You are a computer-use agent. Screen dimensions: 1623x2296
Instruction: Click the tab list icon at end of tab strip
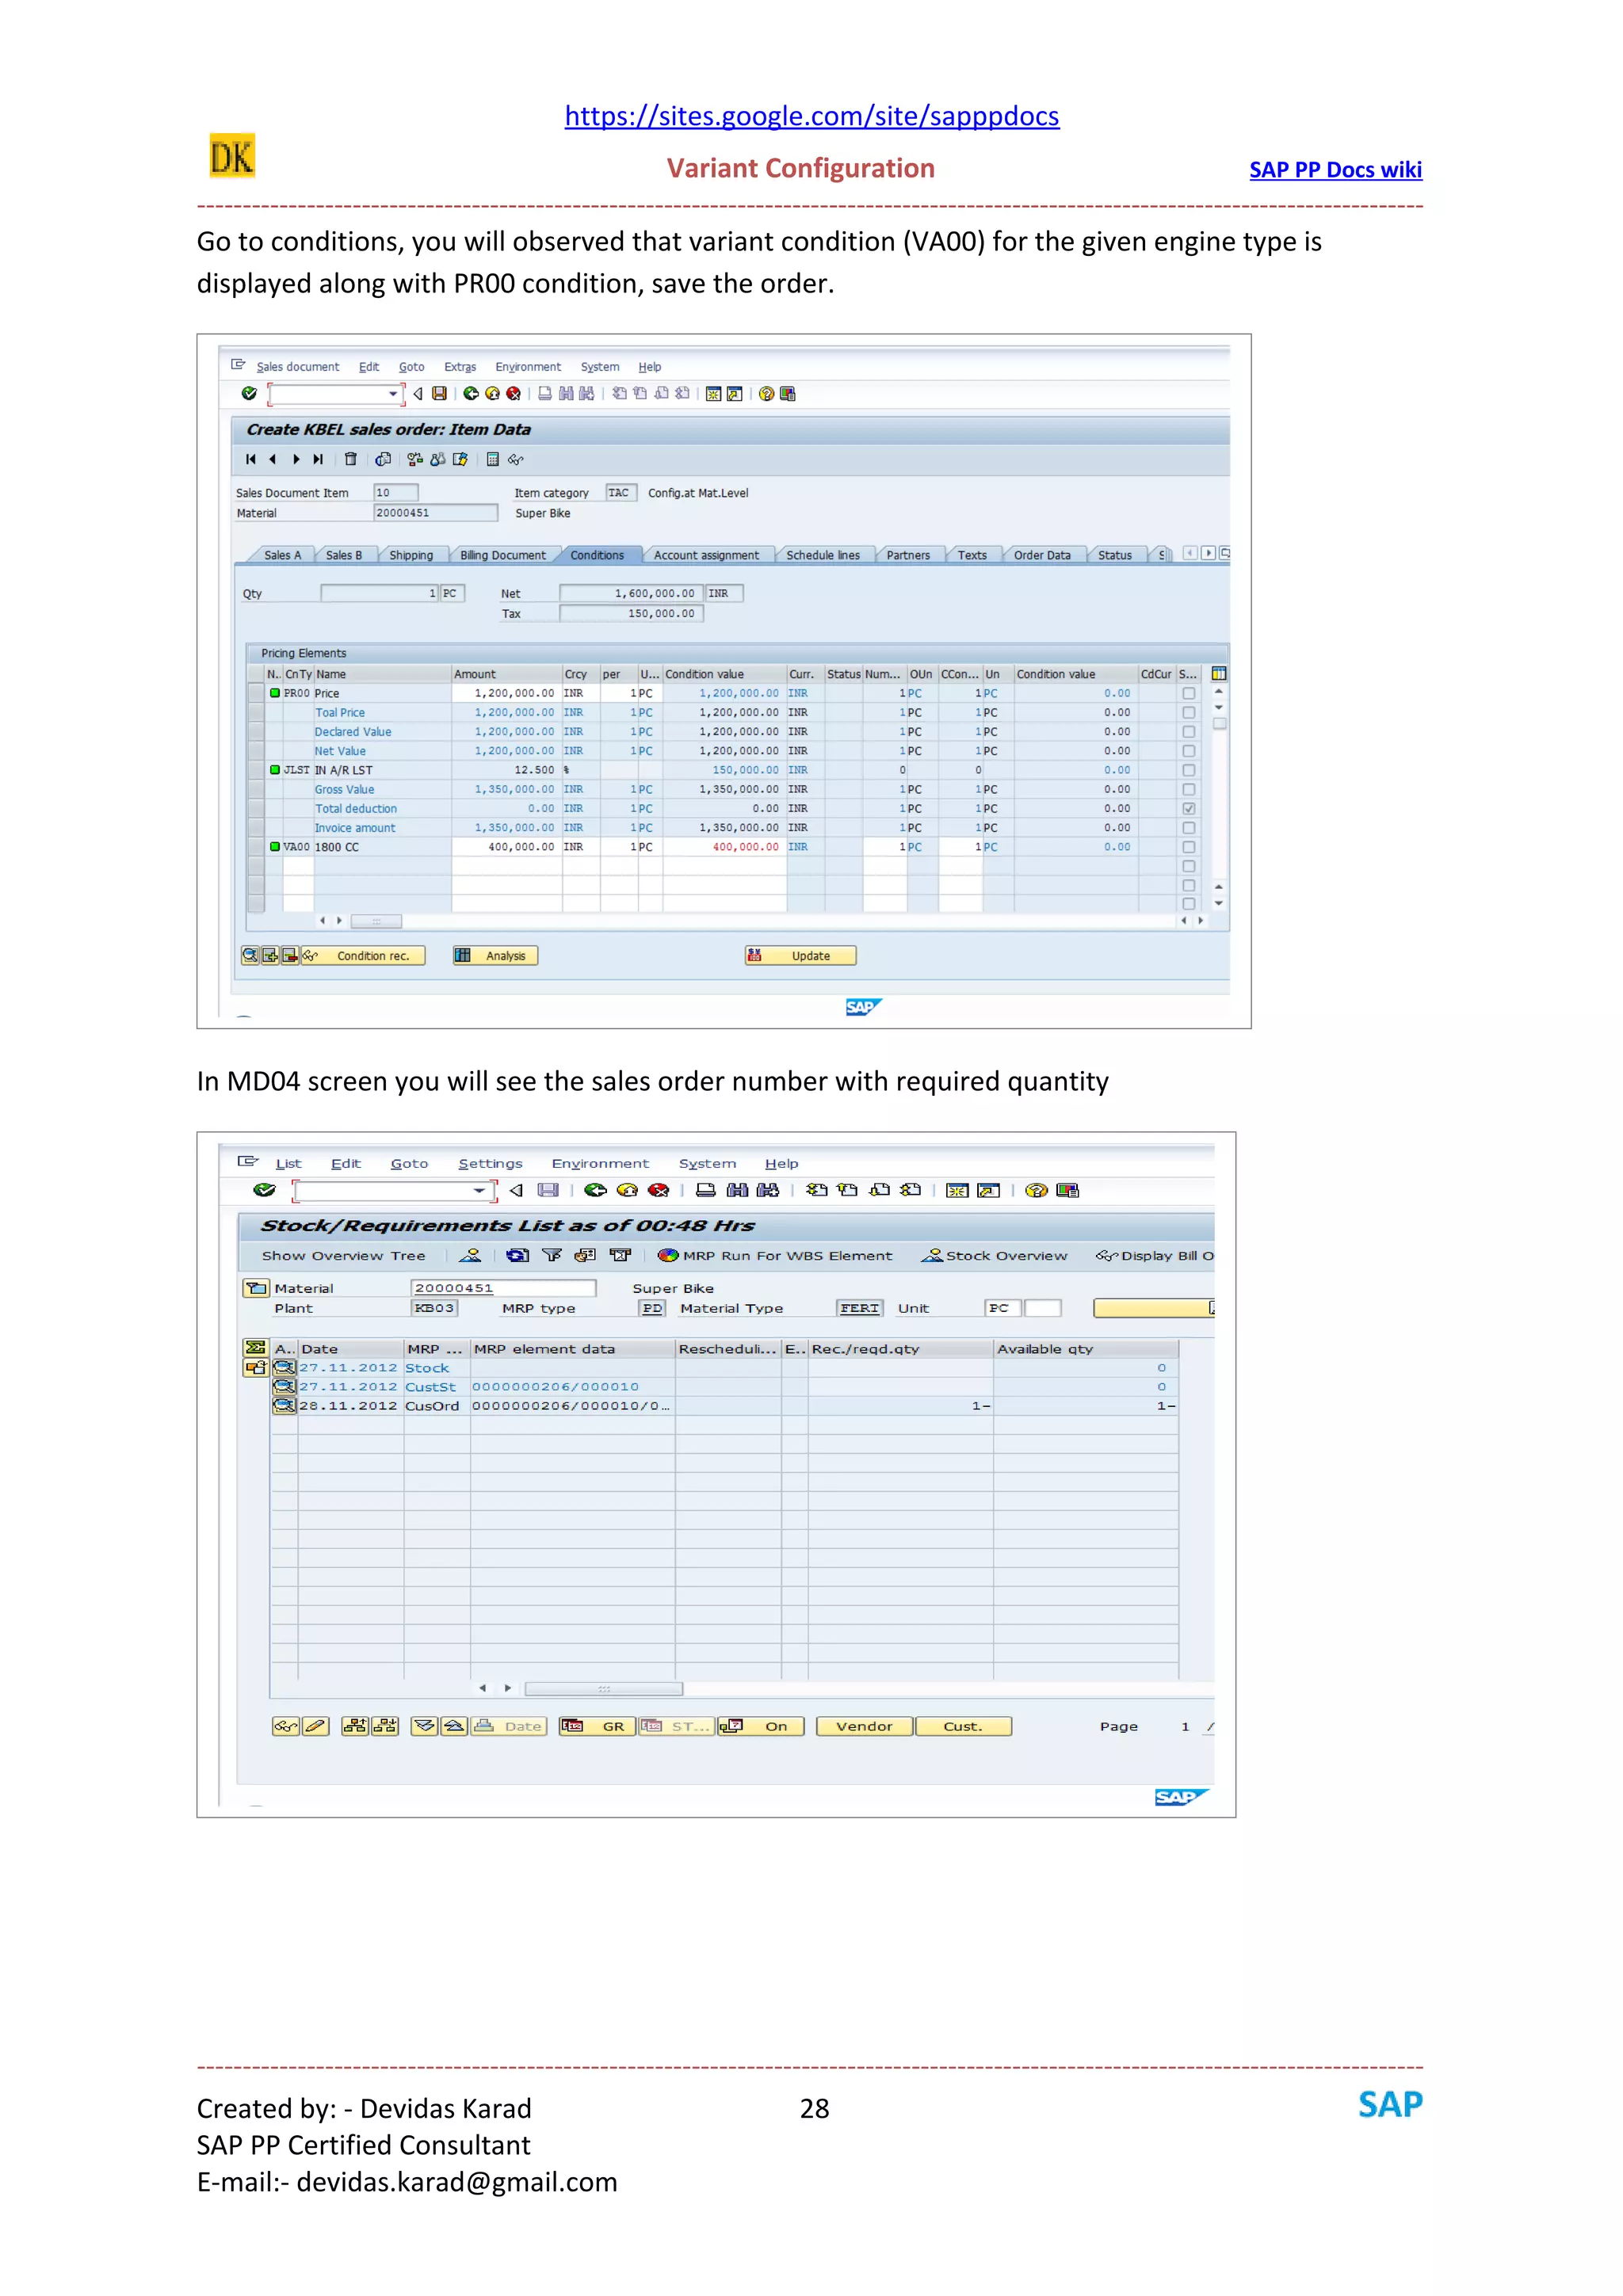[1225, 553]
